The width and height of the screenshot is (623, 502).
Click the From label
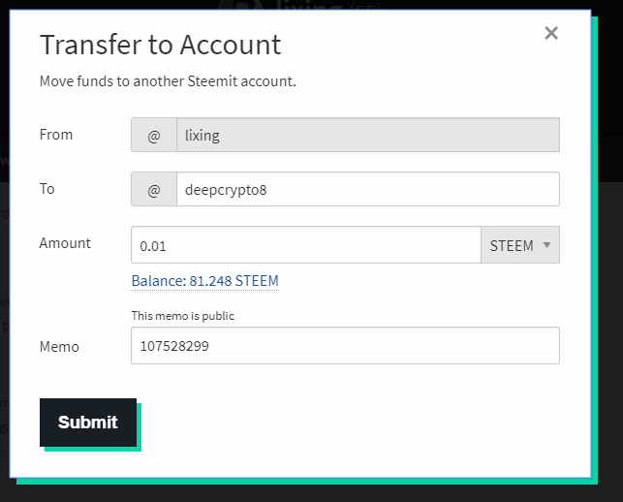[56, 135]
